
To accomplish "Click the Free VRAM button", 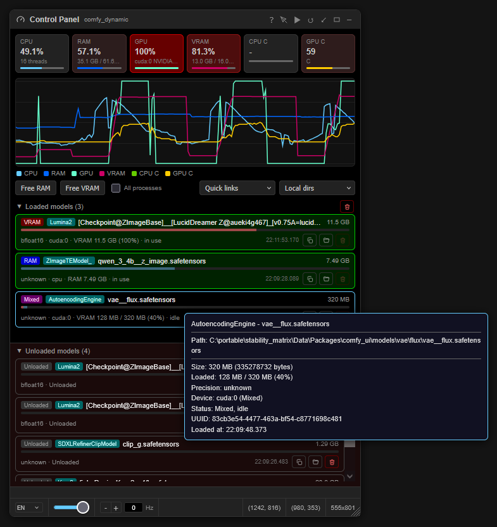I will pyautogui.click(x=82, y=188).
